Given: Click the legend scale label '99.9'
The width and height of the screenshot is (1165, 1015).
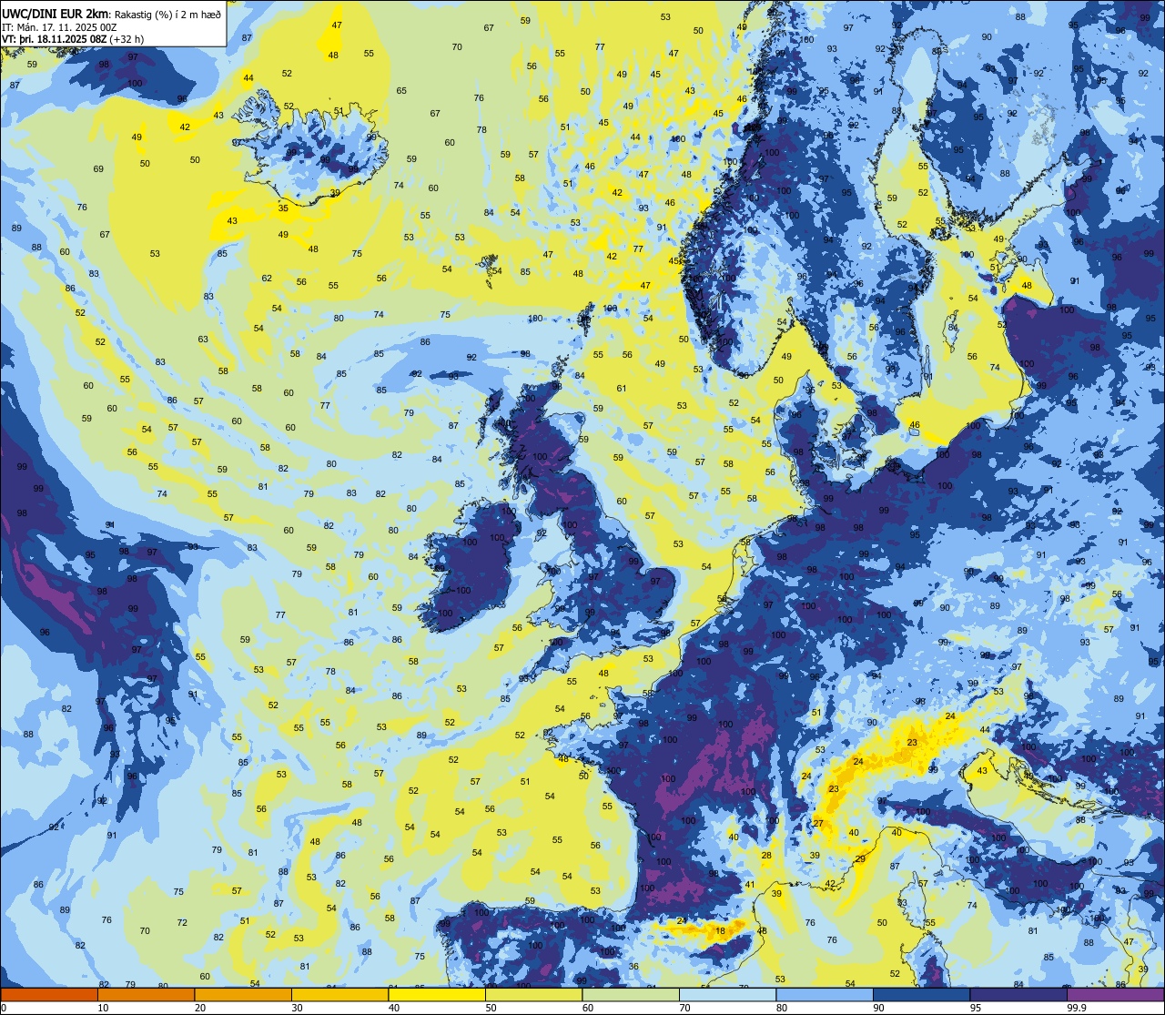Looking at the screenshot, I should pyautogui.click(x=1077, y=1008).
